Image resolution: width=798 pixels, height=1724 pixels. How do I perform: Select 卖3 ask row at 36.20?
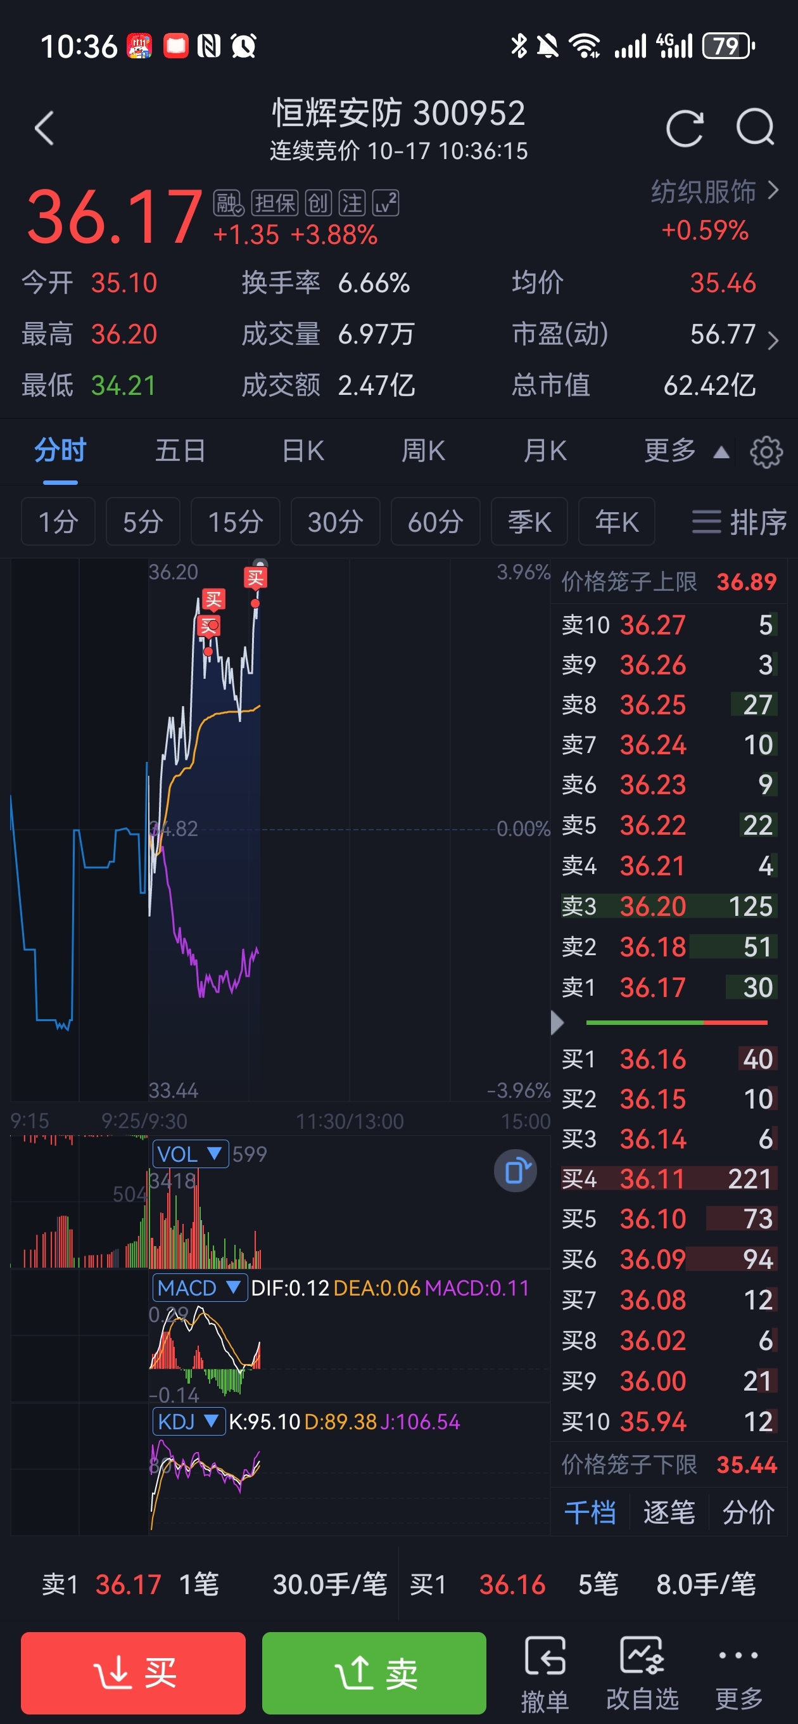669,906
